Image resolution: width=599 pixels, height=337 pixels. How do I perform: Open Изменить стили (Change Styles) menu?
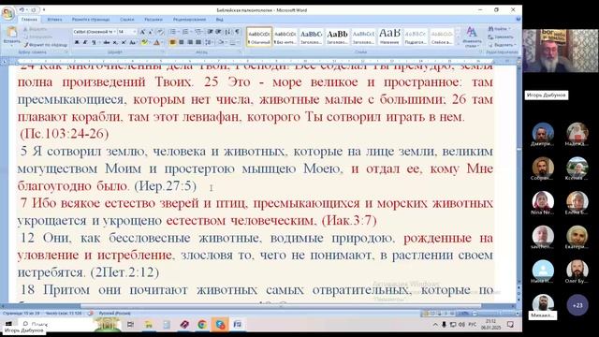click(x=472, y=37)
